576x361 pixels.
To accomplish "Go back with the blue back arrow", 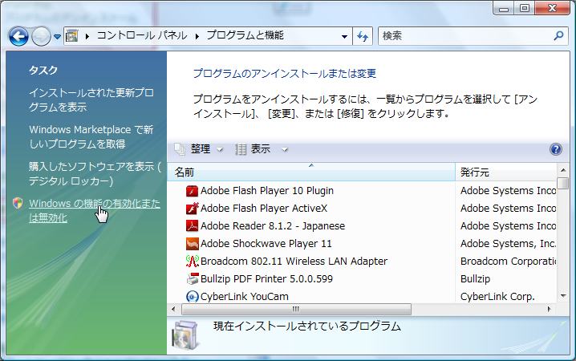I will tap(18, 36).
